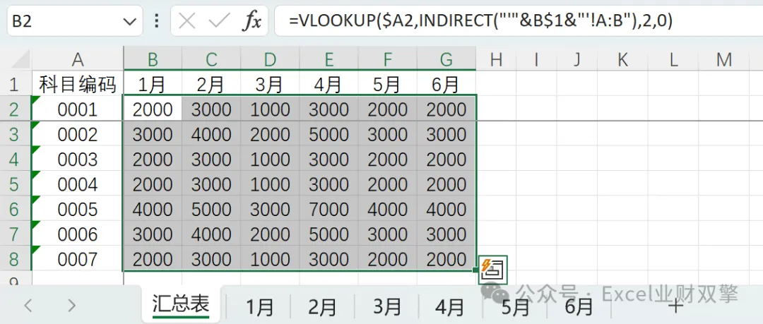Image resolution: width=763 pixels, height=324 pixels.
Task: Select column M header
Action: coord(724,59)
